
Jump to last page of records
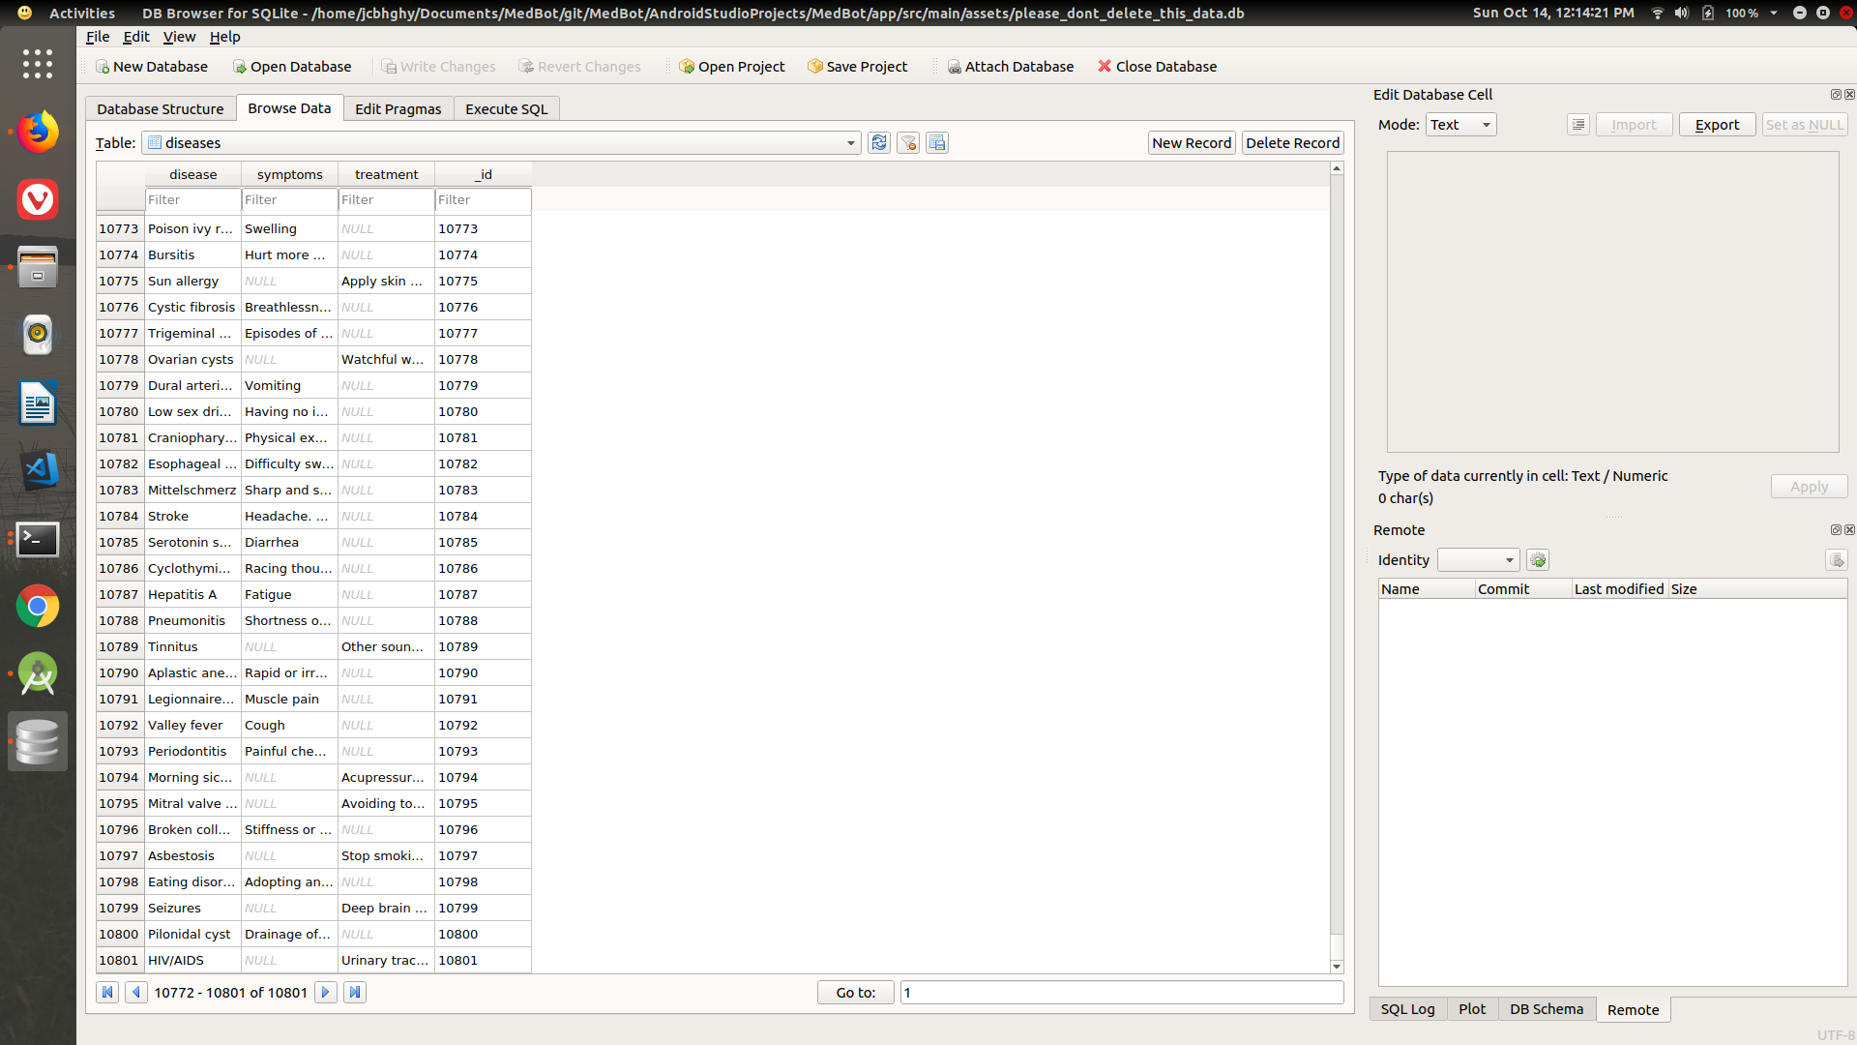click(355, 992)
